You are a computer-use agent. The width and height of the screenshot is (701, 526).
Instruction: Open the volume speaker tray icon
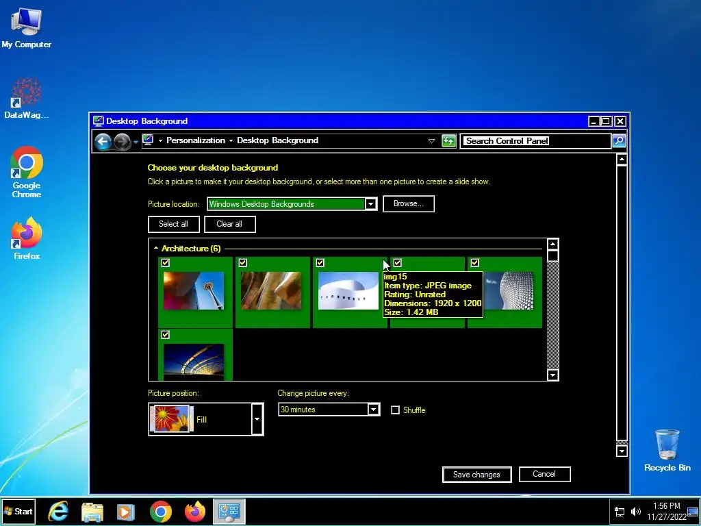(x=635, y=512)
